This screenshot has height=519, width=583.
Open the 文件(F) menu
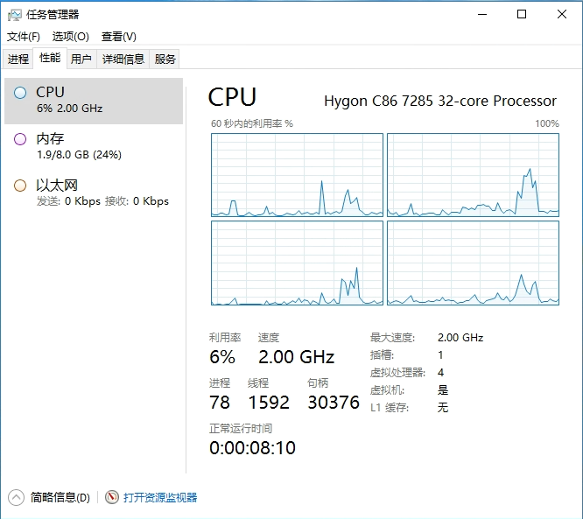point(24,37)
